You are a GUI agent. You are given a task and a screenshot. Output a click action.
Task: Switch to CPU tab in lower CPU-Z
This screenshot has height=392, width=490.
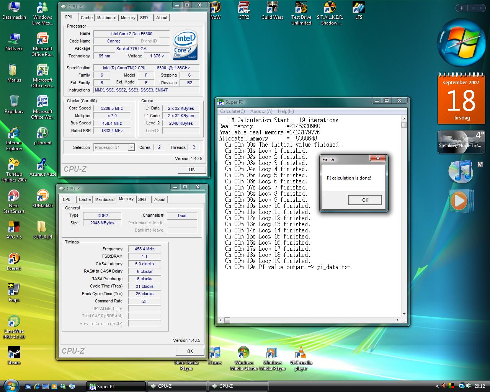pyautogui.click(x=67, y=199)
